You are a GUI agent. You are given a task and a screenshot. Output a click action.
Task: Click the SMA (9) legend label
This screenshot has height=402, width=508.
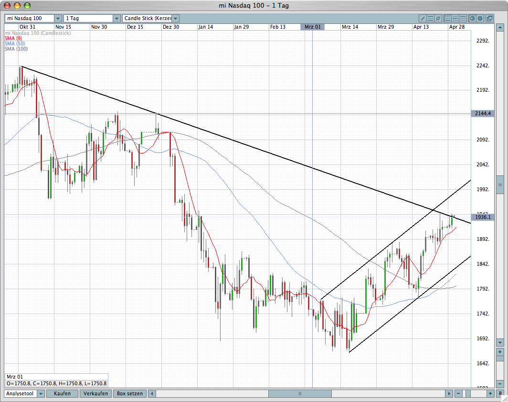coord(13,38)
